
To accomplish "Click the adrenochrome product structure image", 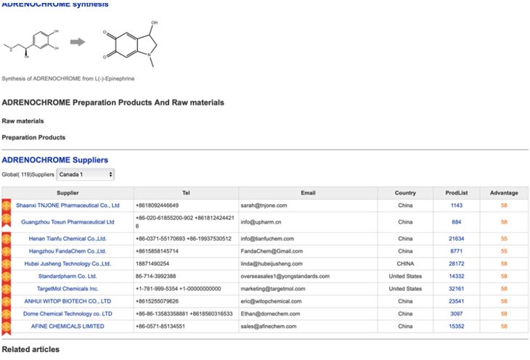I will [131, 44].
